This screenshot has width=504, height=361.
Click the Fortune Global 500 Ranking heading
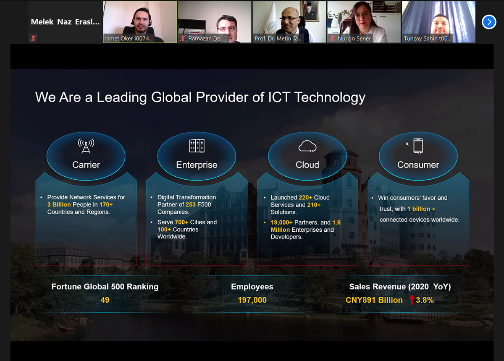click(x=105, y=287)
